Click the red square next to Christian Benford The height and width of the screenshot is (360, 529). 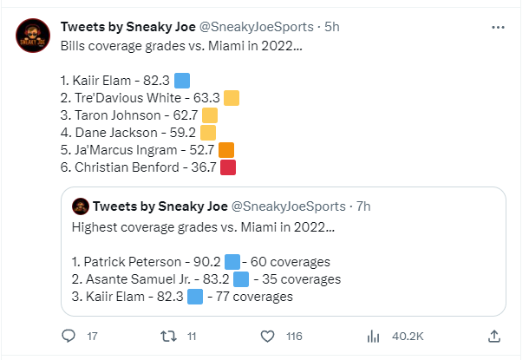click(228, 167)
